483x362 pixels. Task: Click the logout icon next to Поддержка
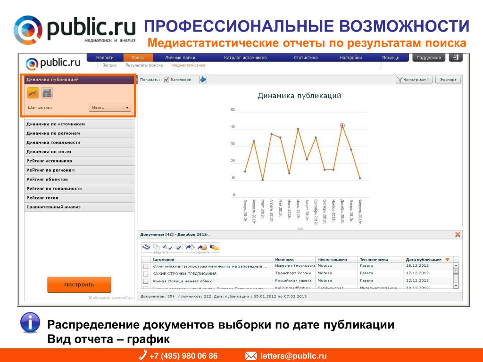pyautogui.click(x=456, y=58)
